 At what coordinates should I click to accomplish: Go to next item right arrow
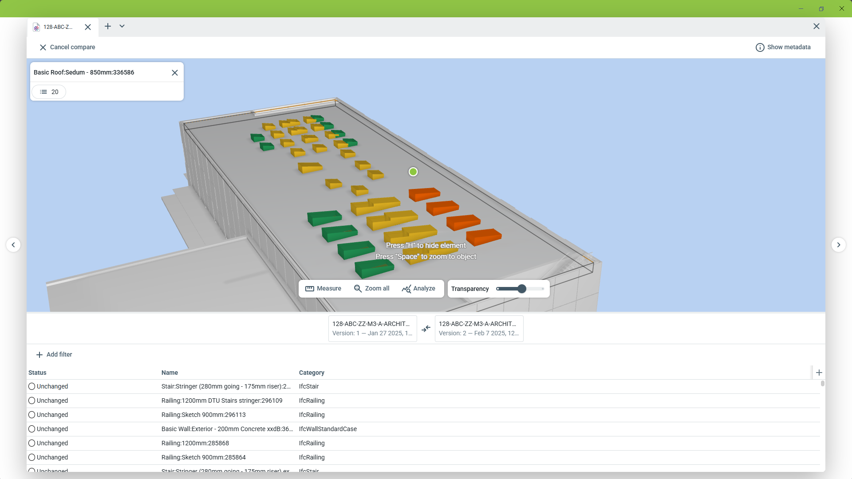[x=838, y=245]
